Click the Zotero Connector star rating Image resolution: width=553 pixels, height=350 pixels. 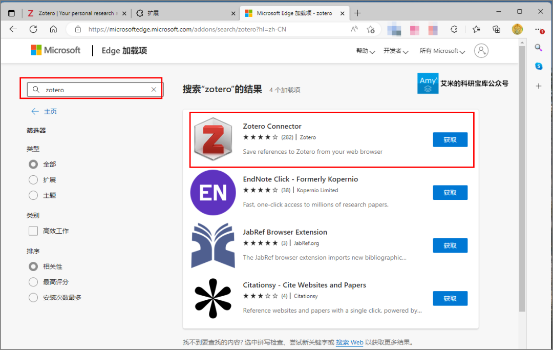[x=260, y=137]
